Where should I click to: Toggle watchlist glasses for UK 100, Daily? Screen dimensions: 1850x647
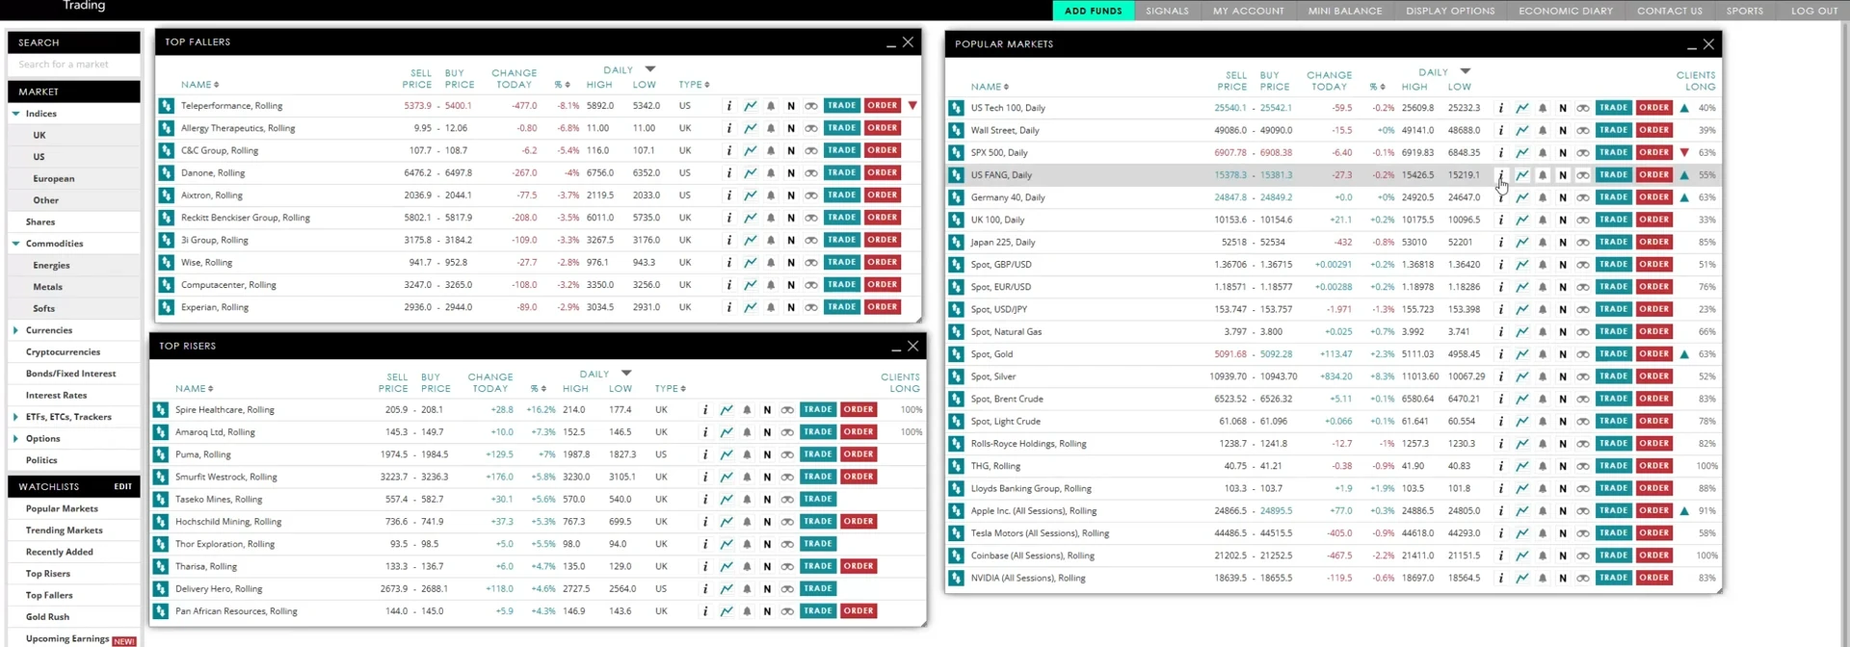[x=1583, y=220]
